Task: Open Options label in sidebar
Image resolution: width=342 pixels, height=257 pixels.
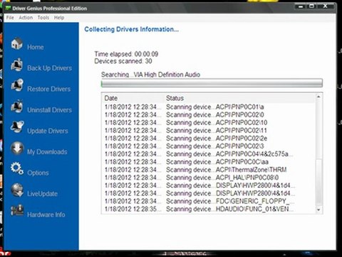Action: 38,173
